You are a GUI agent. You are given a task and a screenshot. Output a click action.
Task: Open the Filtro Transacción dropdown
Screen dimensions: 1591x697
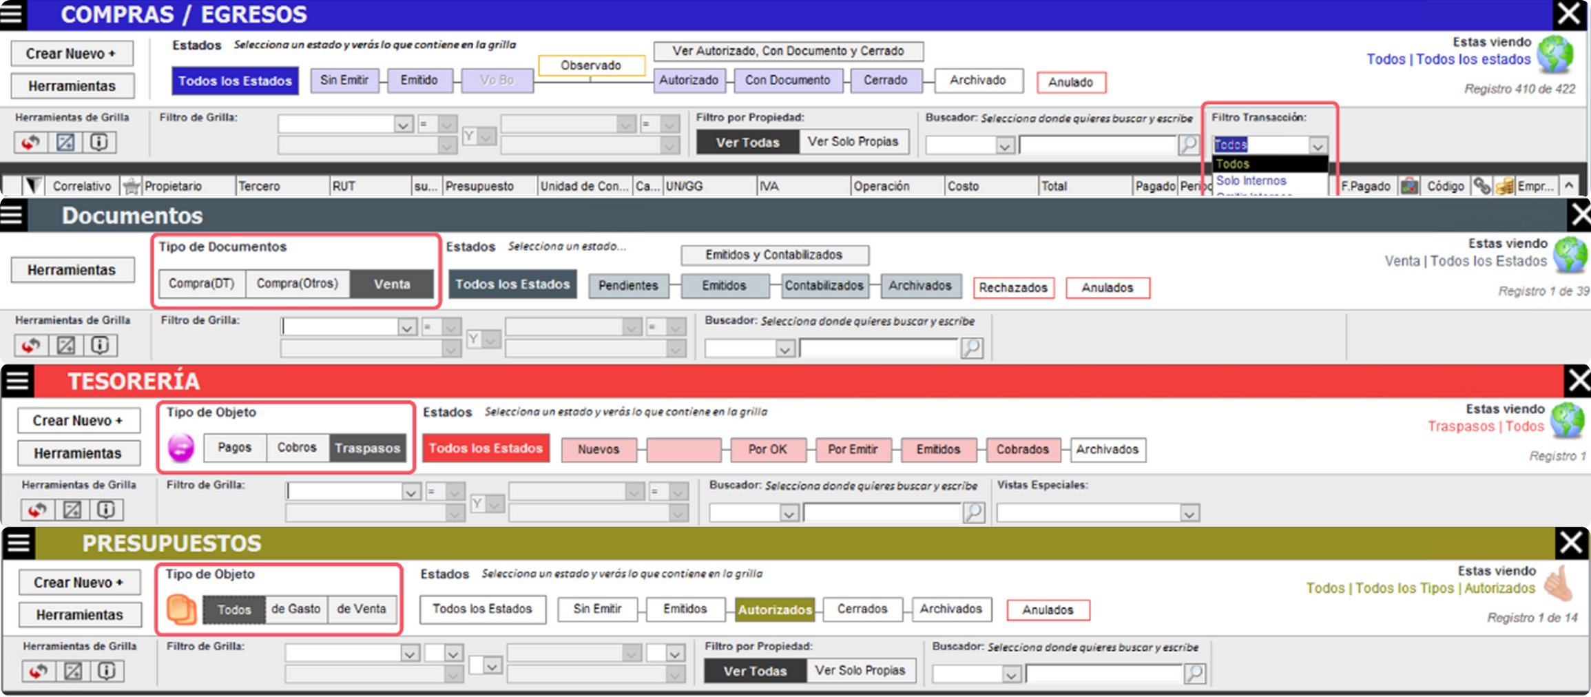click(x=1318, y=145)
